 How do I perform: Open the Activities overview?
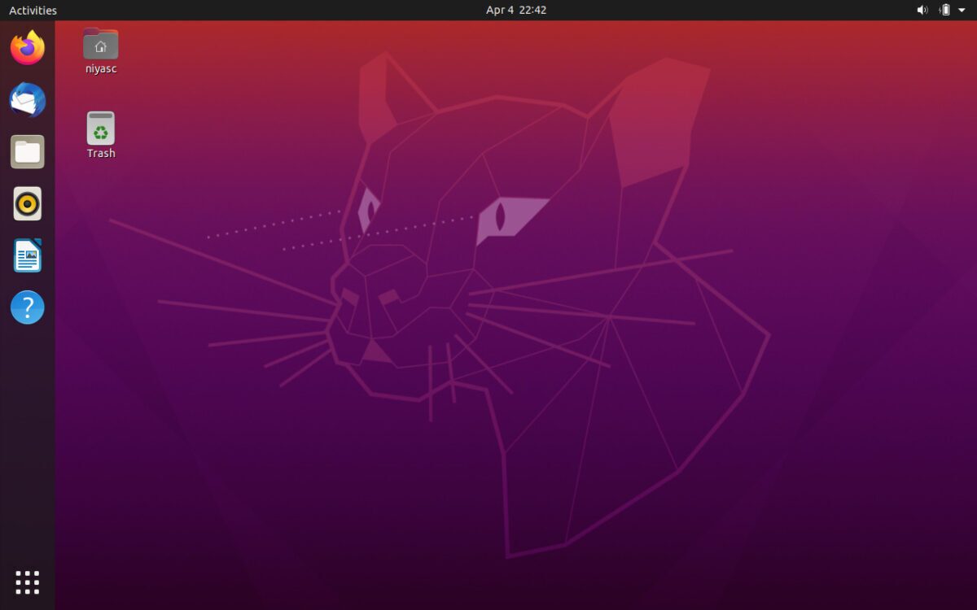(x=33, y=11)
